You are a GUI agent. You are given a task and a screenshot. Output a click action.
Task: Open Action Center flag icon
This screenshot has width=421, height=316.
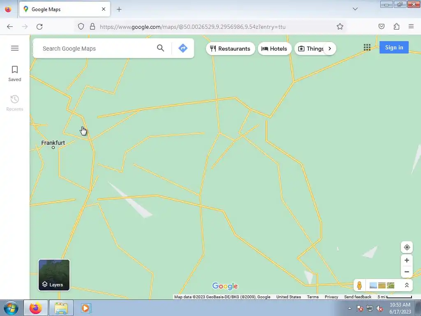tap(360, 309)
